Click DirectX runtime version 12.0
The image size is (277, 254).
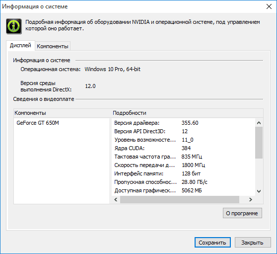pyautogui.click(x=90, y=86)
